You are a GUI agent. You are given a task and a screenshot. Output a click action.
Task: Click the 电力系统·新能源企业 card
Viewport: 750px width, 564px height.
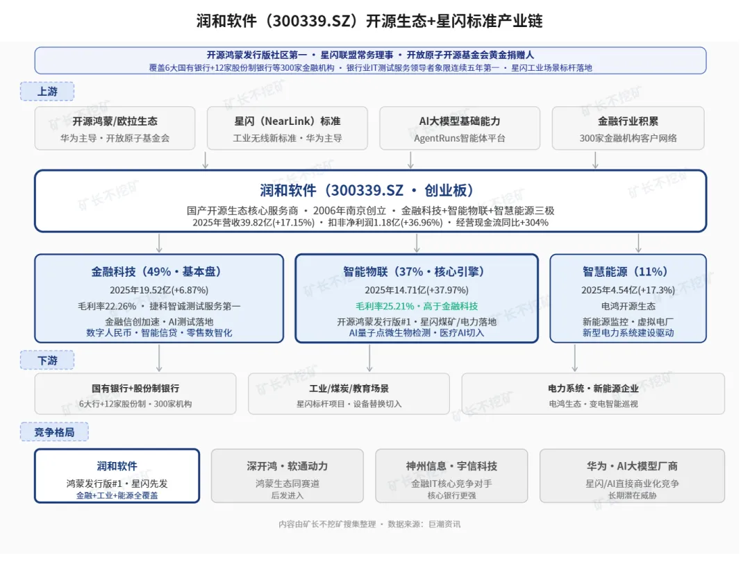(x=593, y=394)
